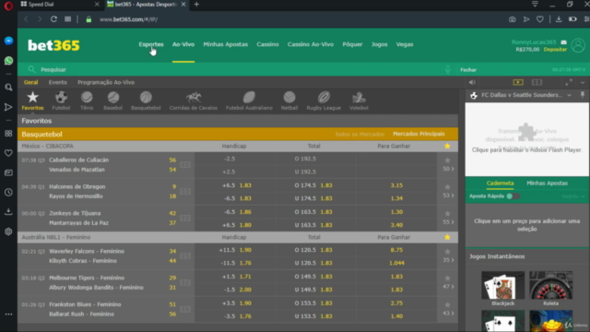The height and width of the screenshot is (332, 590).
Task: Reload the page in Opera
Action: point(53,19)
